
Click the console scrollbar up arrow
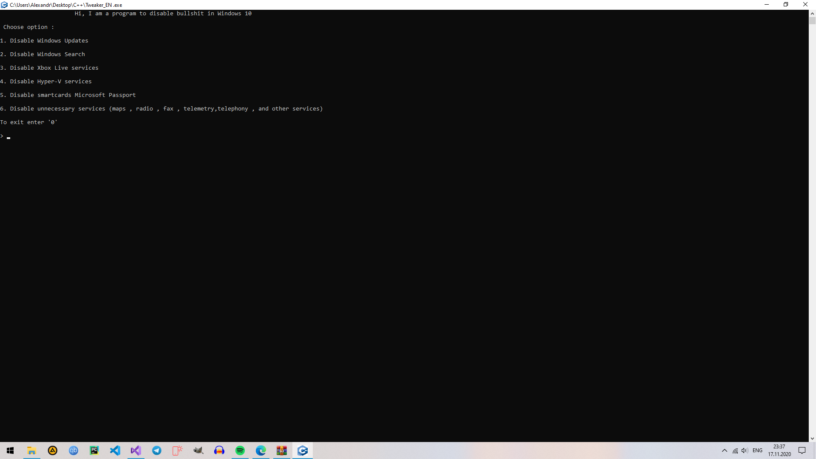coord(812,13)
